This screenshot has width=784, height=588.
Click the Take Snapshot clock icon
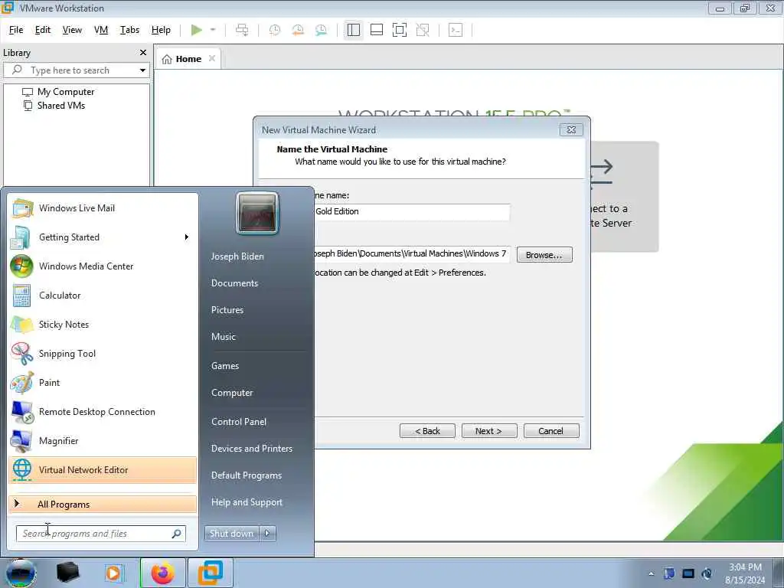[275, 30]
